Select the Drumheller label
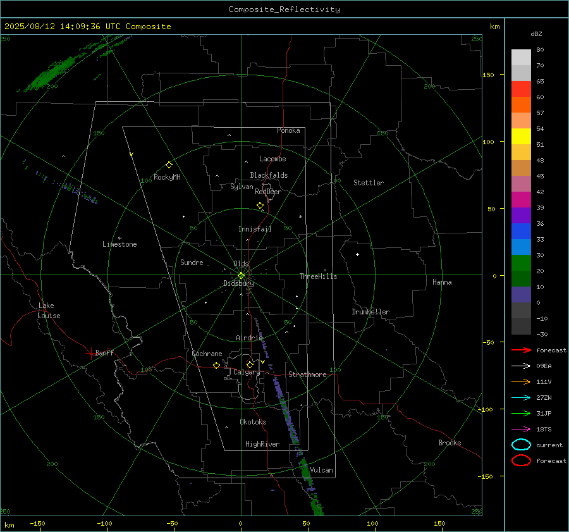This screenshot has width=569, height=532. click(370, 312)
